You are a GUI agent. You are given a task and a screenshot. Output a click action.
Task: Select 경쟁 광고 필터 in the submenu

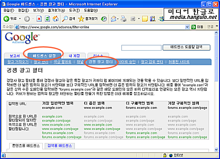click(101, 62)
